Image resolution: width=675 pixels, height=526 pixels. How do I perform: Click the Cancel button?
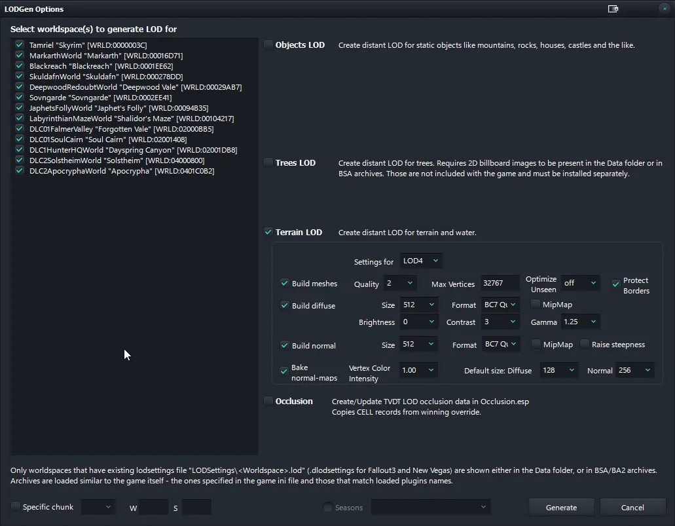click(632, 508)
